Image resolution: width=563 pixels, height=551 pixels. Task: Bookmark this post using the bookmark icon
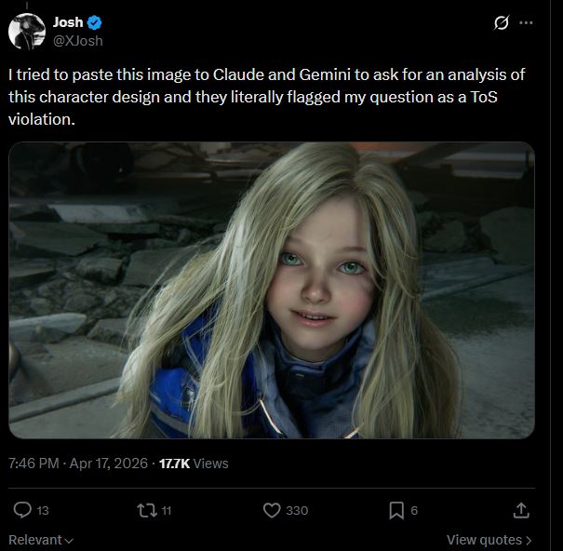click(x=396, y=510)
